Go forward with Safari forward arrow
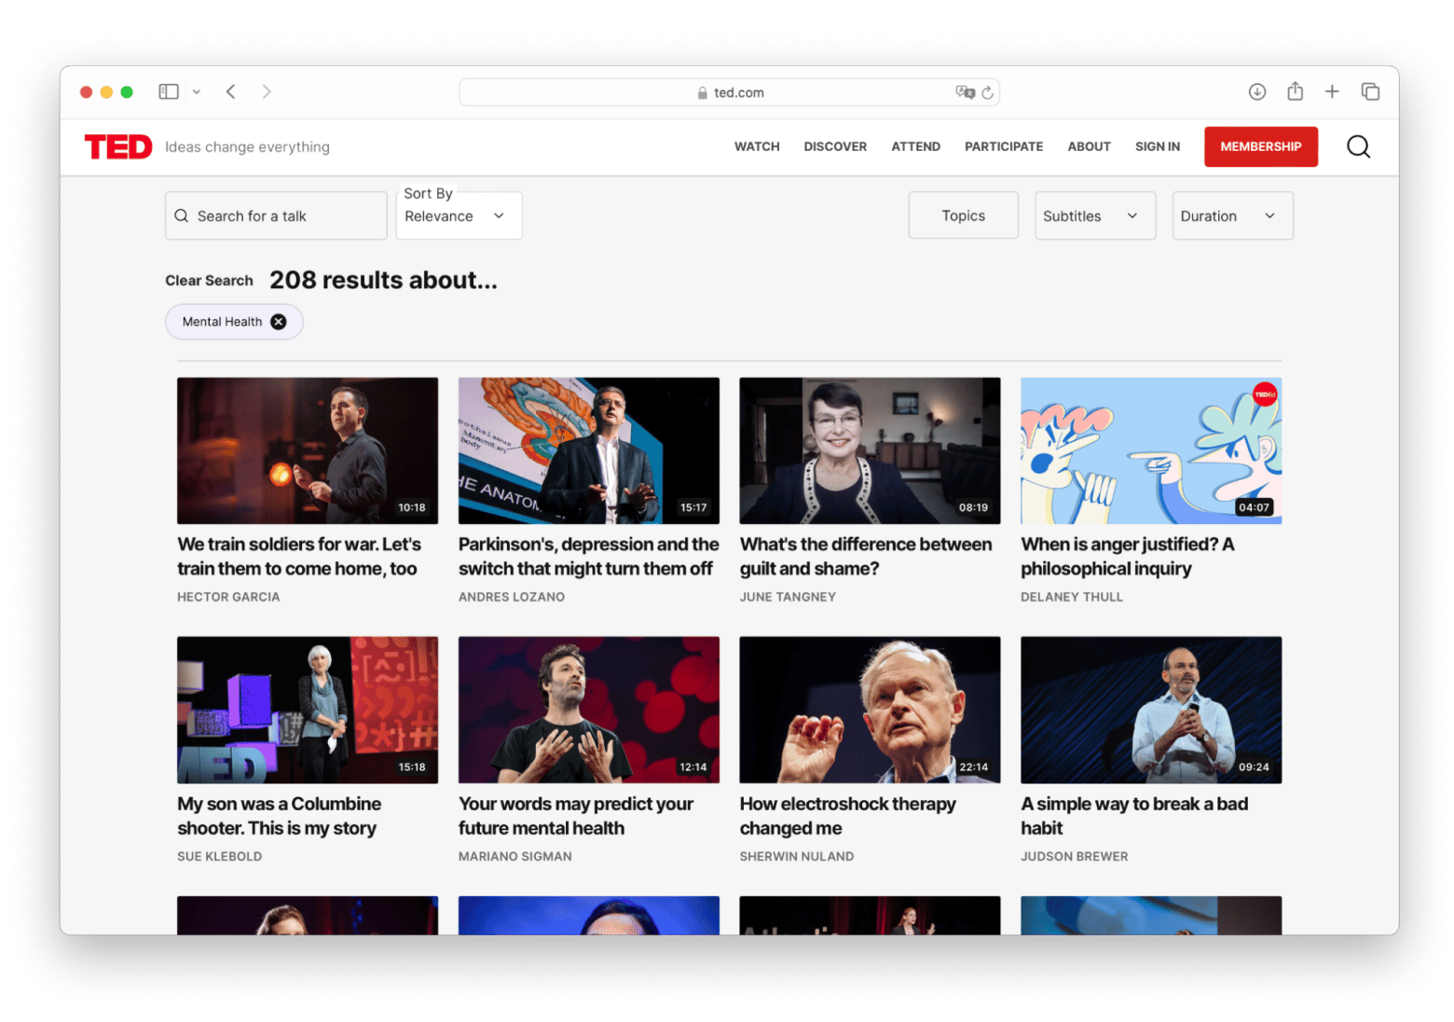The width and height of the screenshot is (1454, 1022). 267,91
